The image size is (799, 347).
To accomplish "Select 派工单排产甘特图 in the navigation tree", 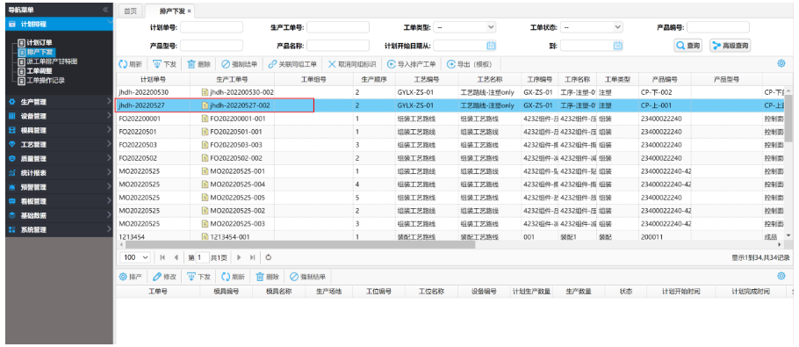I will tap(52, 61).
